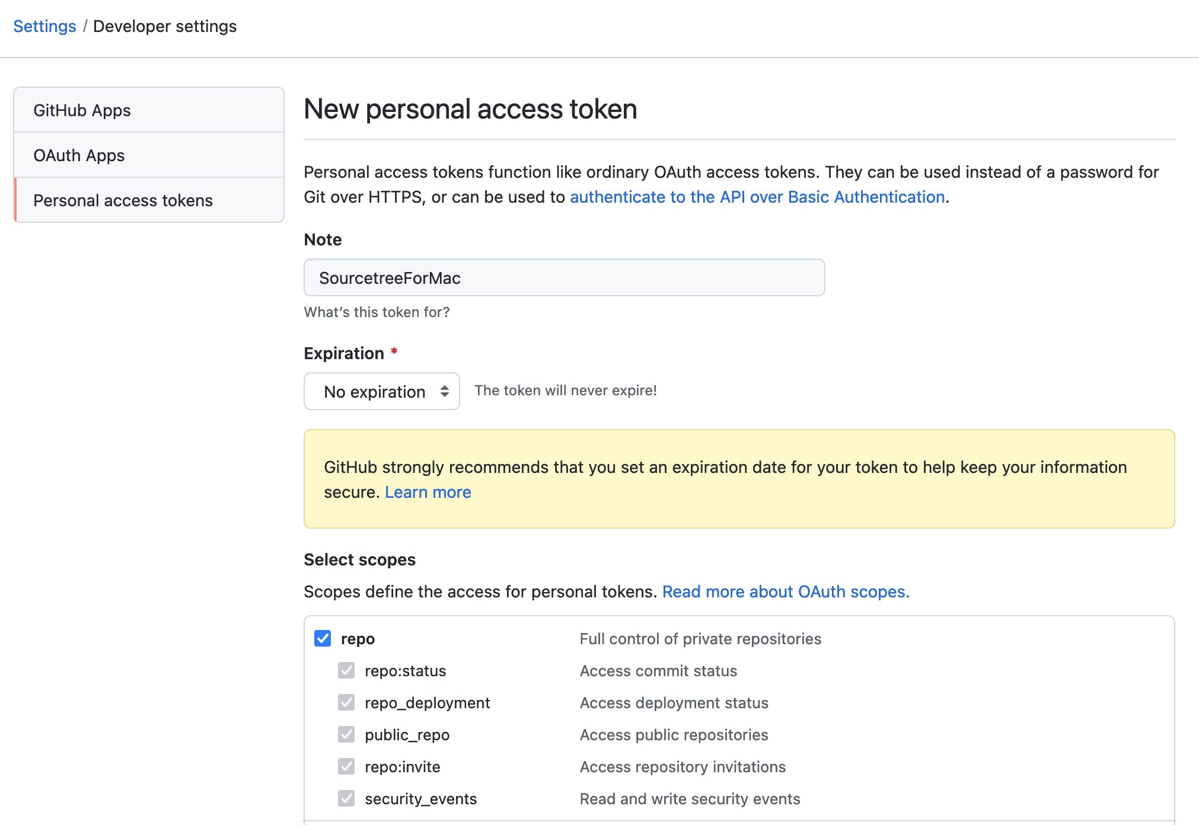The image size is (1199, 825).
Task: Open GitHub Apps in sidebar
Action: [x=82, y=110]
